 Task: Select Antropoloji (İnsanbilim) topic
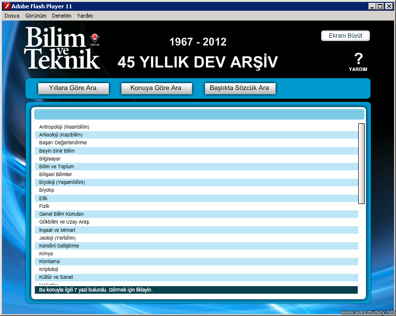click(197, 127)
